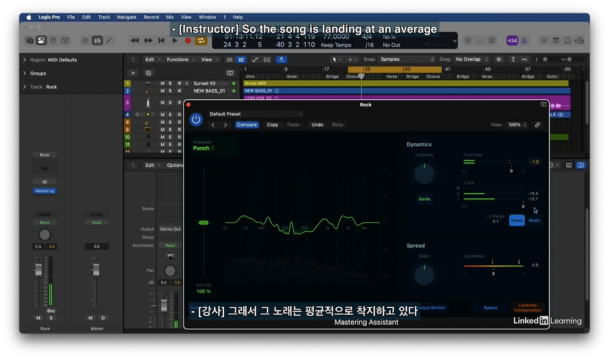Image resolution: width=609 pixels, height=359 pixels.
Task: Expand the Track Rock section
Action: (x=25, y=87)
